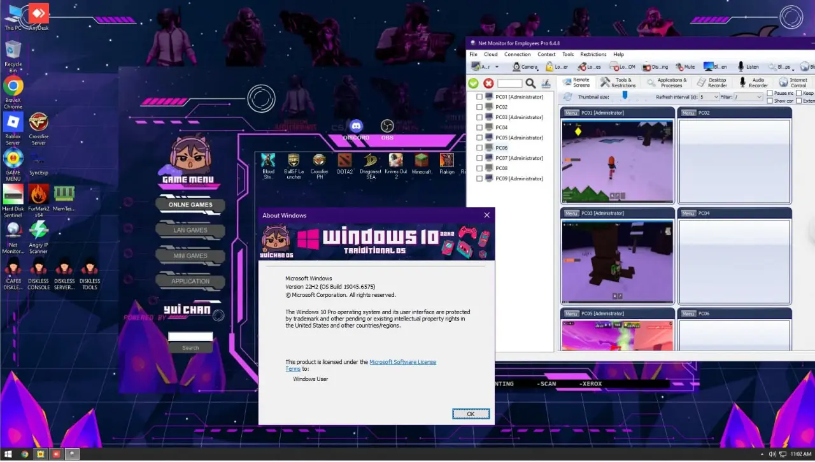Tick the PC09 [Administrator] checkbox
Image resolution: width=815 pixels, height=462 pixels.
[479, 178]
